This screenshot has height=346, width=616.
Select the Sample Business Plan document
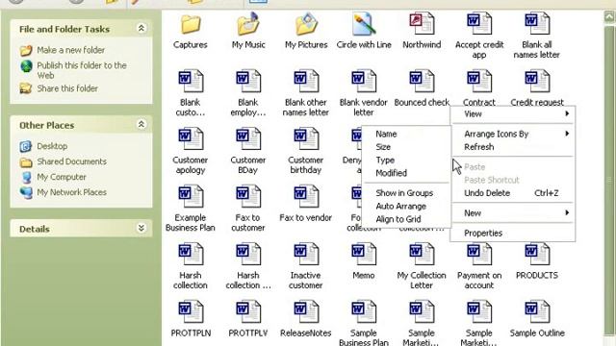click(x=364, y=311)
